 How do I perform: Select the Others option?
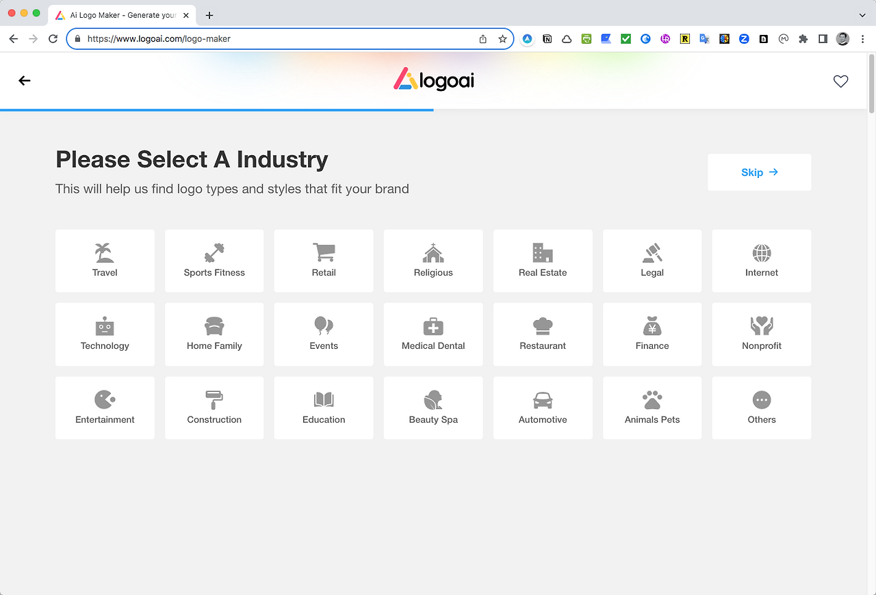762,408
